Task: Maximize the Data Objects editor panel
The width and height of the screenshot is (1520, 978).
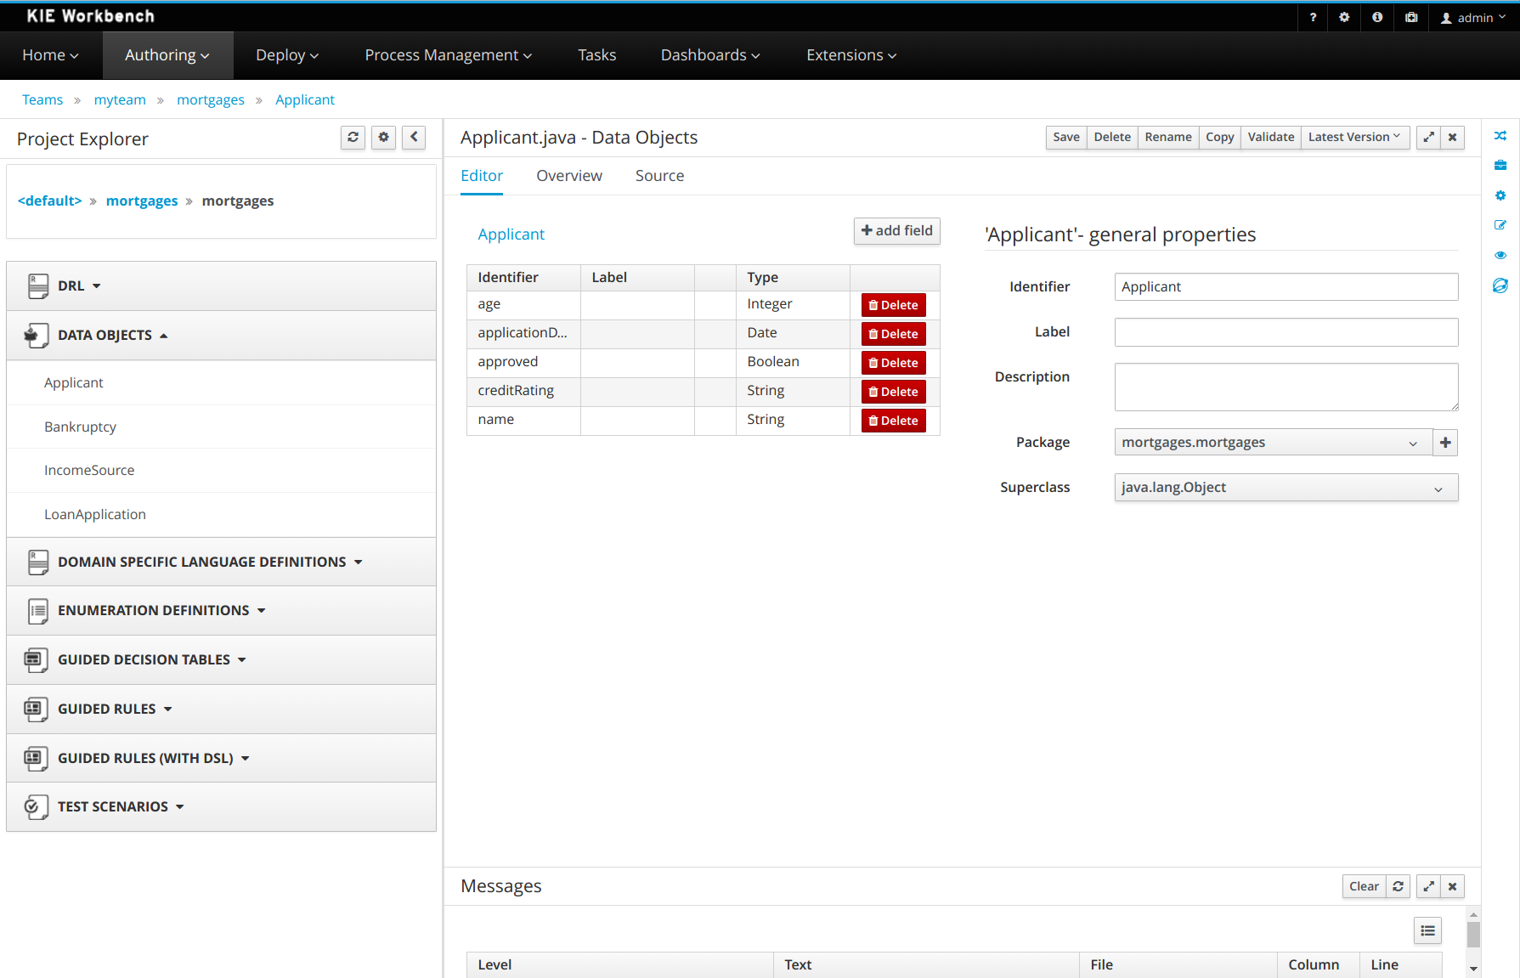Action: point(1428,137)
